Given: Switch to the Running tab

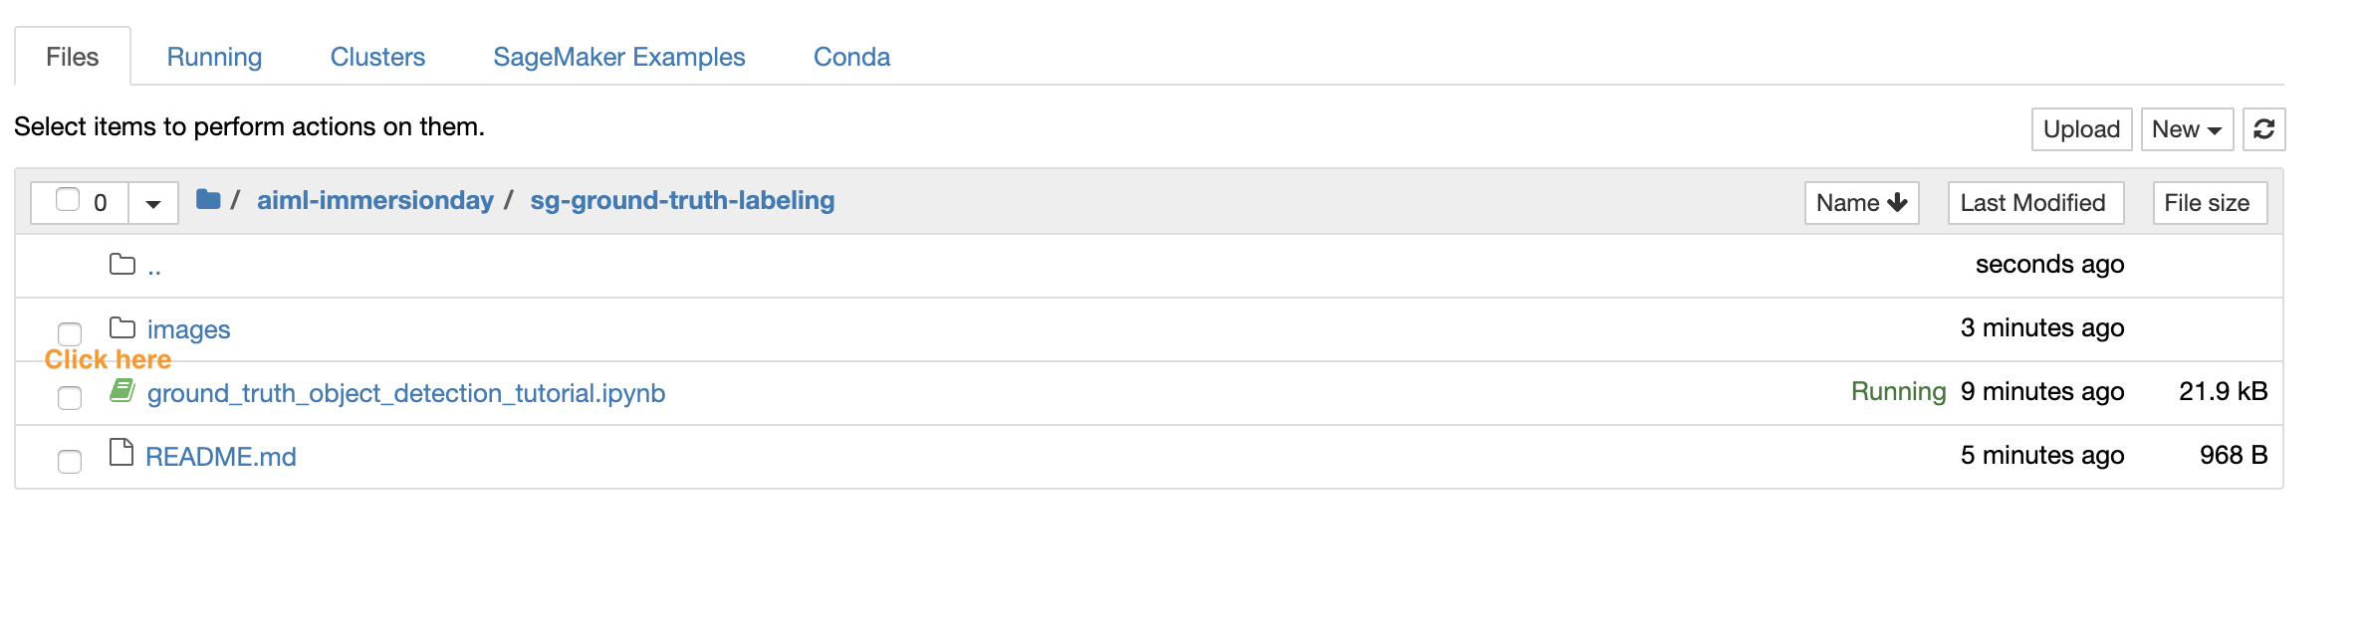Looking at the screenshot, I should (214, 57).
